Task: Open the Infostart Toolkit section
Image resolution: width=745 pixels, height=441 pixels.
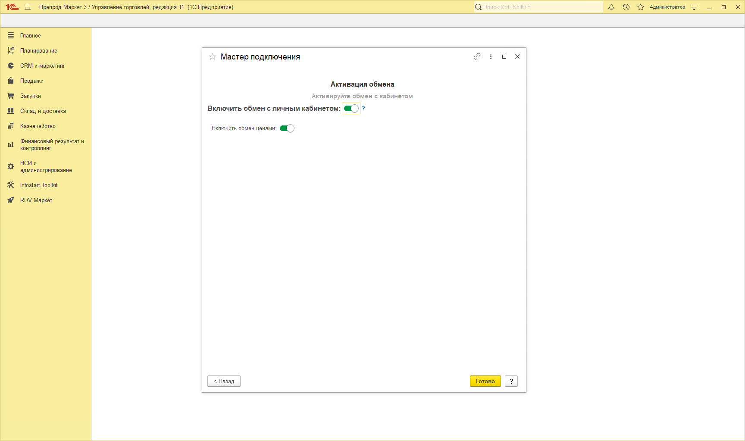Action: (46, 185)
